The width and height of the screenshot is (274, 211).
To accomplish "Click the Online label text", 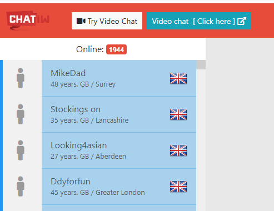I will [x=90, y=49].
